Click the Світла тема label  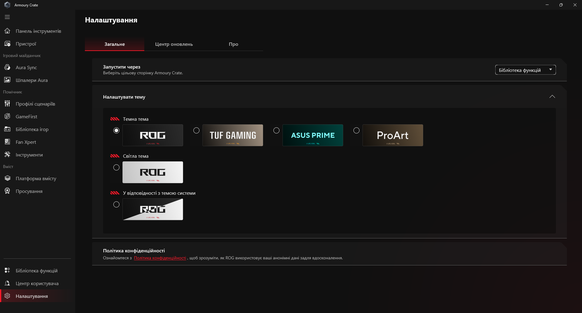click(136, 156)
